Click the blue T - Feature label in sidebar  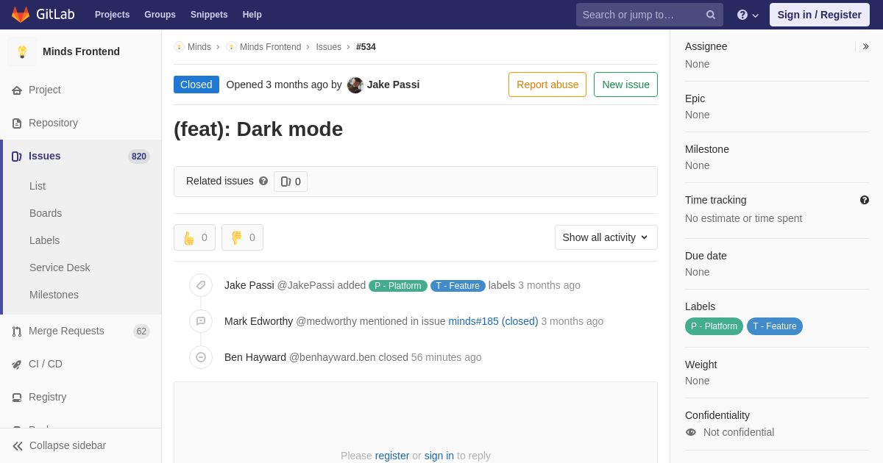coord(775,326)
